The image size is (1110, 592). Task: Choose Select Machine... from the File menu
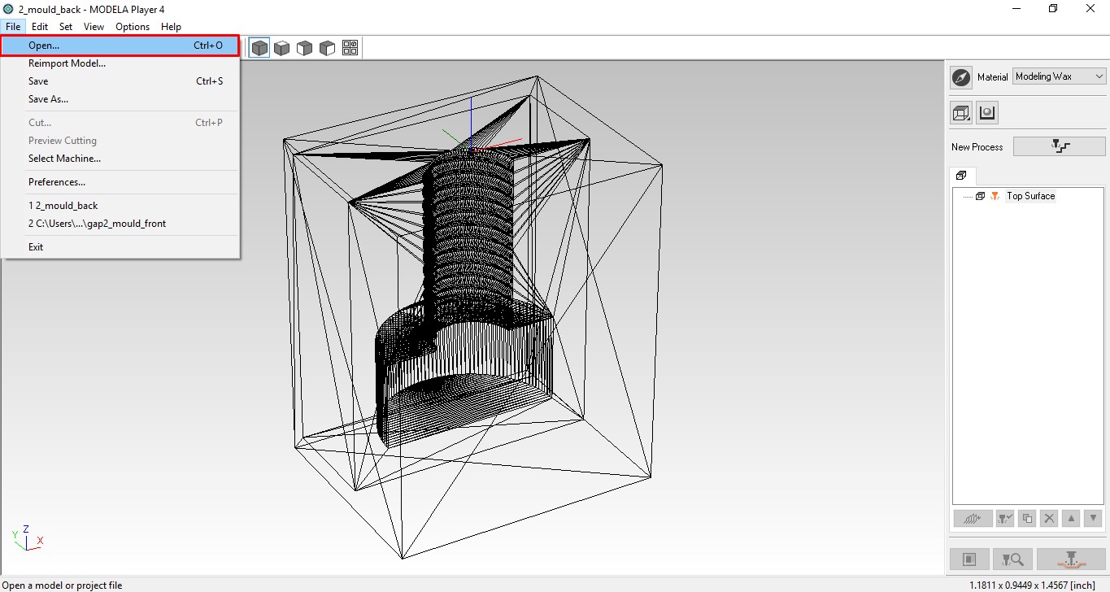(120, 159)
